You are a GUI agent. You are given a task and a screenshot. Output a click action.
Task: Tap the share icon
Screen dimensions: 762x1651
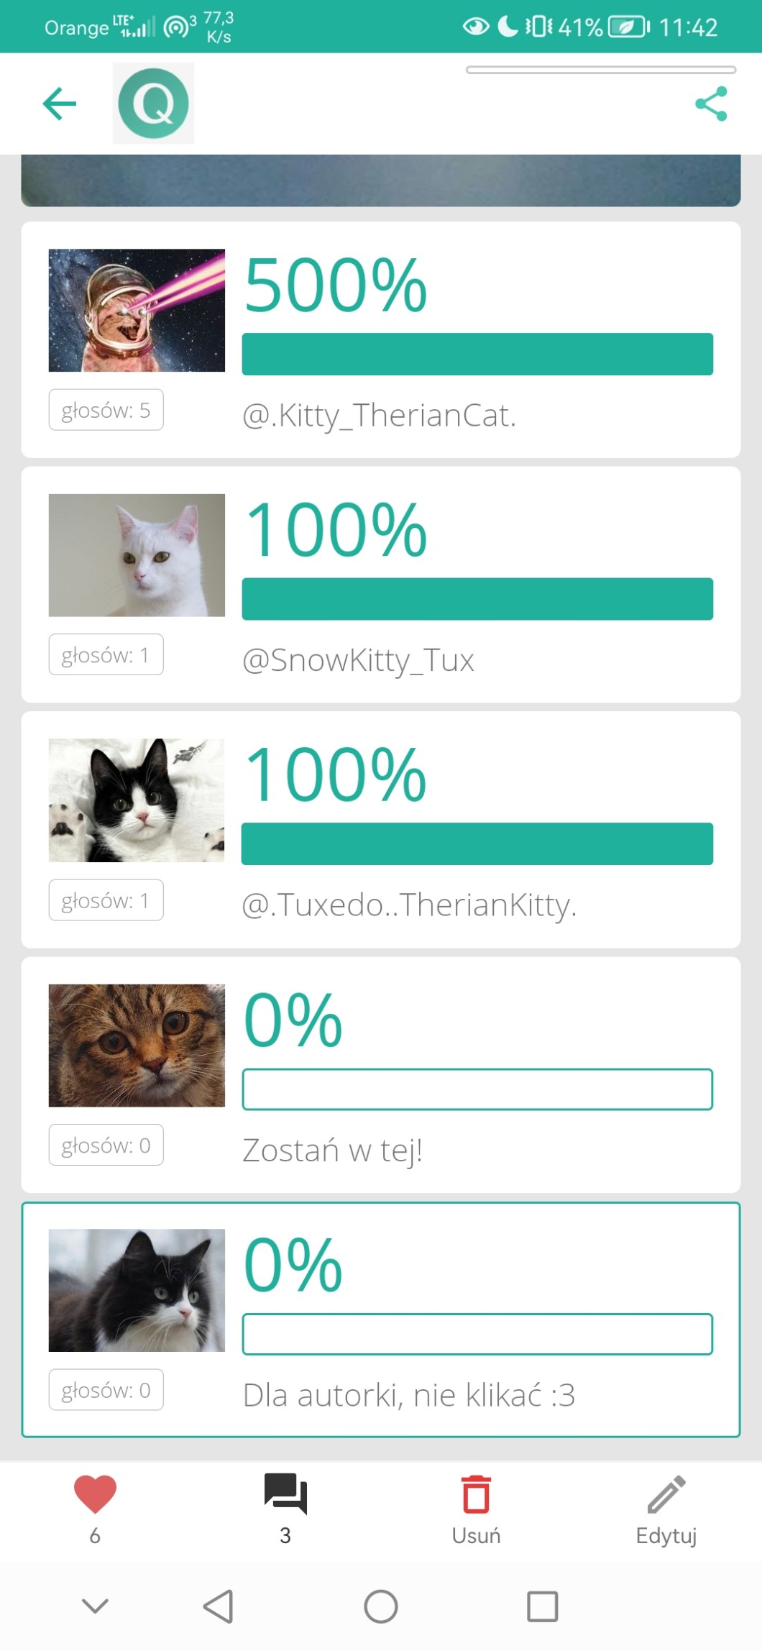pos(711,104)
